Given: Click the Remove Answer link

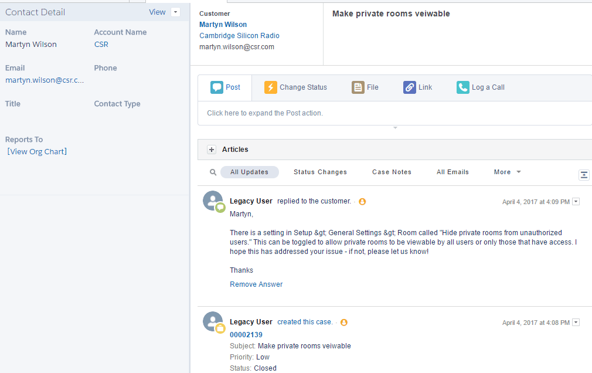Looking at the screenshot, I should pyautogui.click(x=256, y=284).
